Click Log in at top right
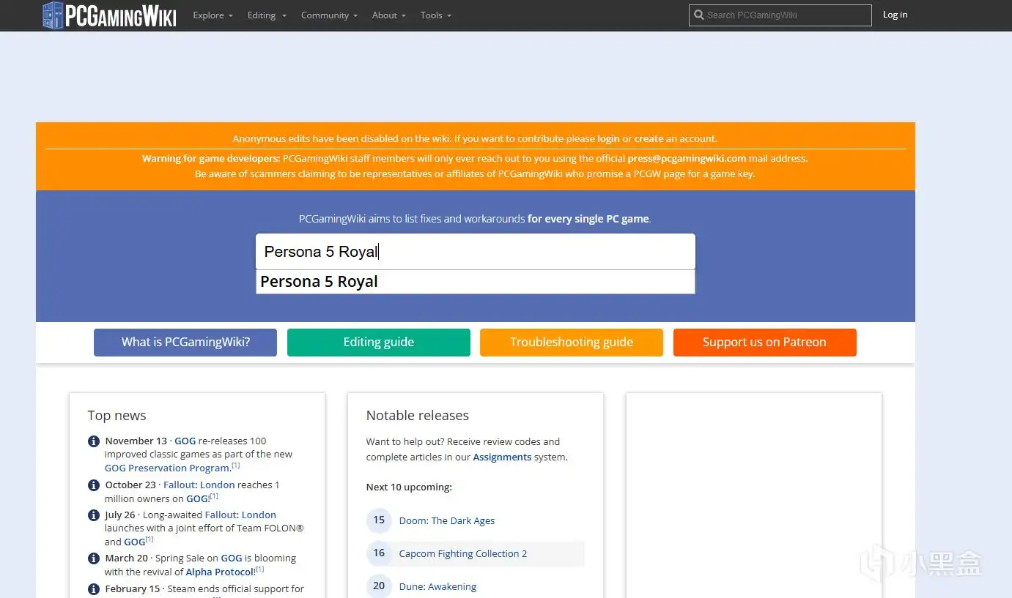Image resolution: width=1012 pixels, height=598 pixels. pyautogui.click(x=895, y=15)
